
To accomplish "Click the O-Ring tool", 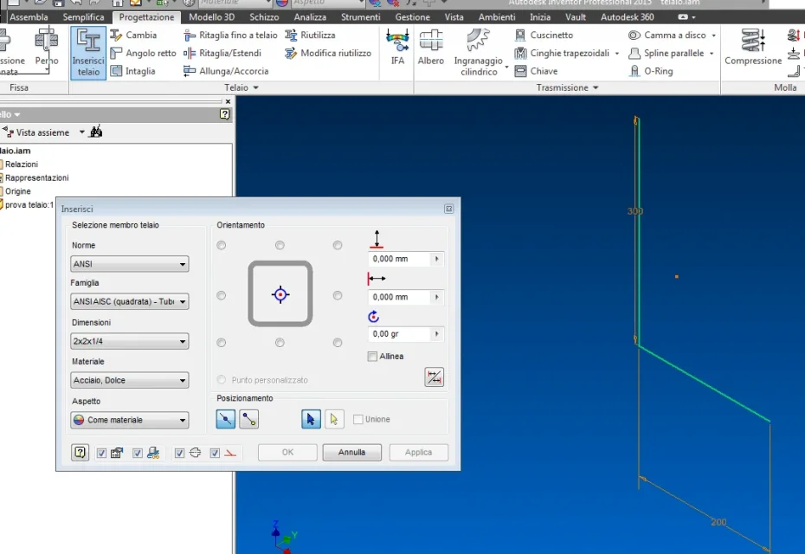I will pos(651,71).
